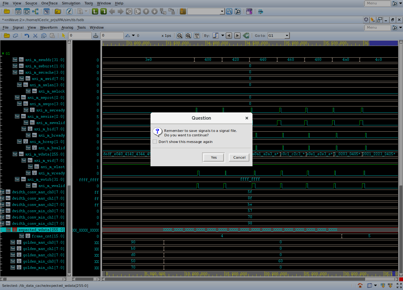The image size is (403, 290).
Task: Click Yes in the Question dialog
Action: pyautogui.click(x=213, y=157)
